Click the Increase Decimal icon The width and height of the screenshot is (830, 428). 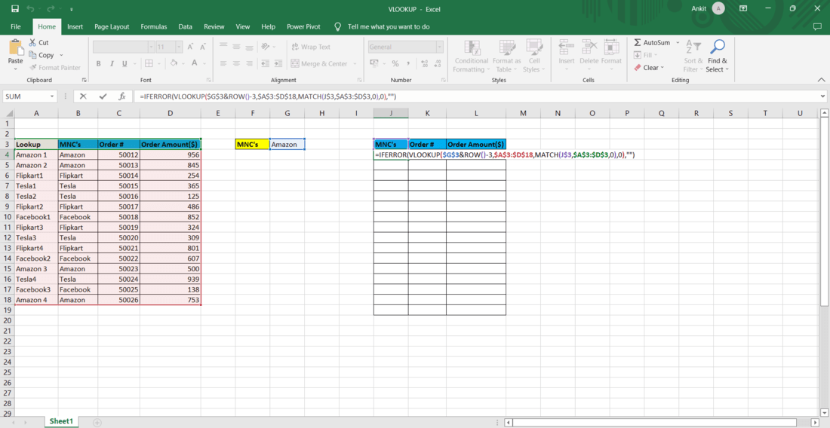pos(425,63)
